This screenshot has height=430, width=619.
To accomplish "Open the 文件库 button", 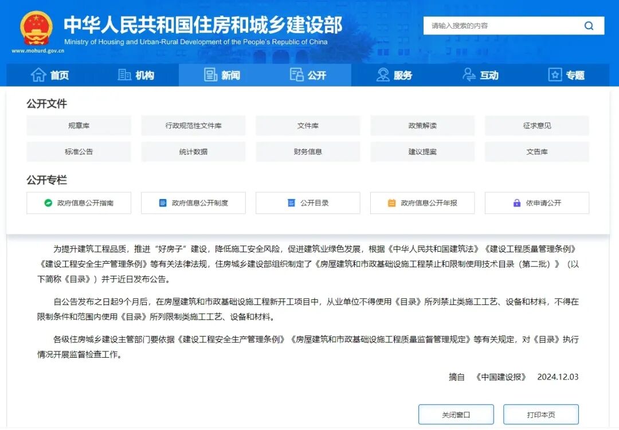I will pyautogui.click(x=308, y=126).
